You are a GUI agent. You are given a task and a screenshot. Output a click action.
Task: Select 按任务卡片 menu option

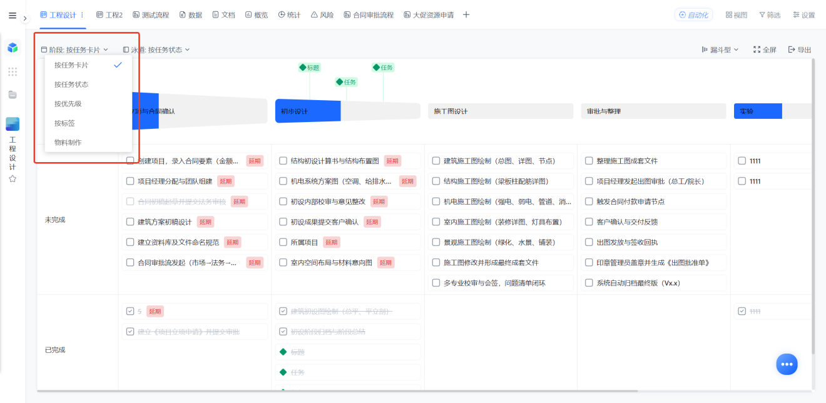pyautogui.click(x=88, y=64)
